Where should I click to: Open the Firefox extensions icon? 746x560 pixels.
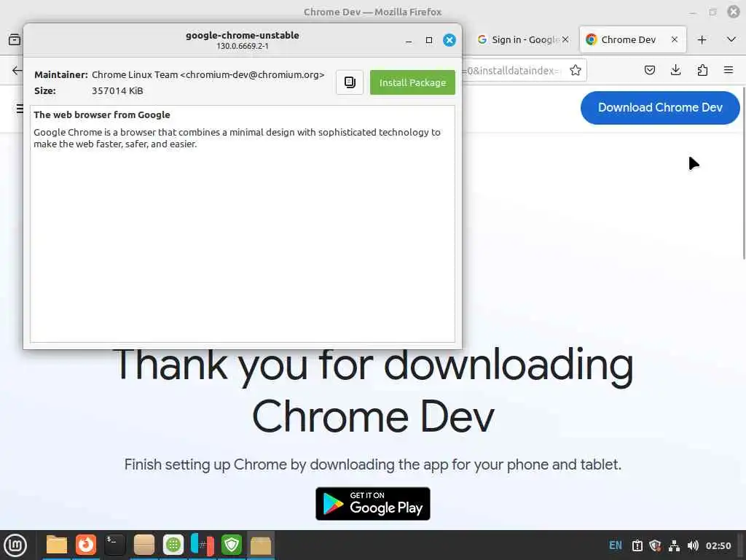pos(702,71)
